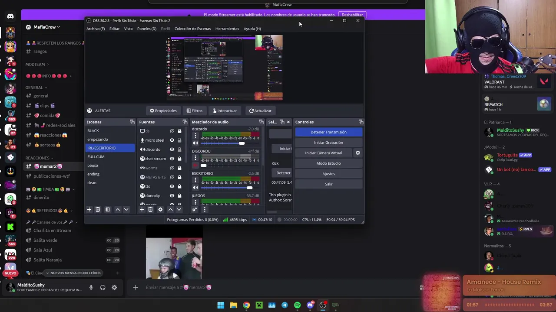The height and width of the screenshot is (312, 556).
Task: Deafen audio with Discord headphones icon
Action: point(103,287)
